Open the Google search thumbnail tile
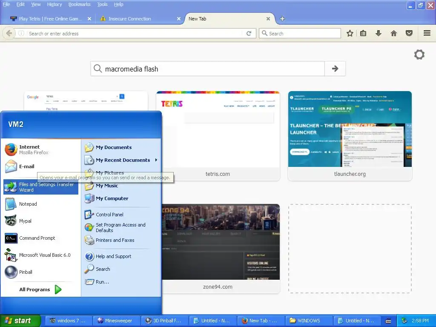This screenshot has height=327, width=436. pos(86,101)
